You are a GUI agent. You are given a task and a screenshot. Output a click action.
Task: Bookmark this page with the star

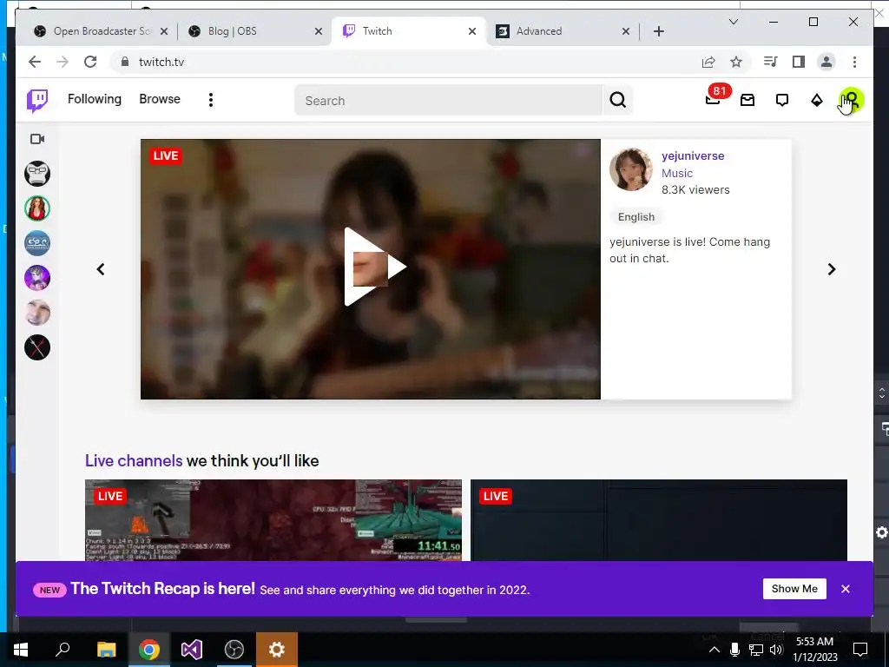click(736, 62)
